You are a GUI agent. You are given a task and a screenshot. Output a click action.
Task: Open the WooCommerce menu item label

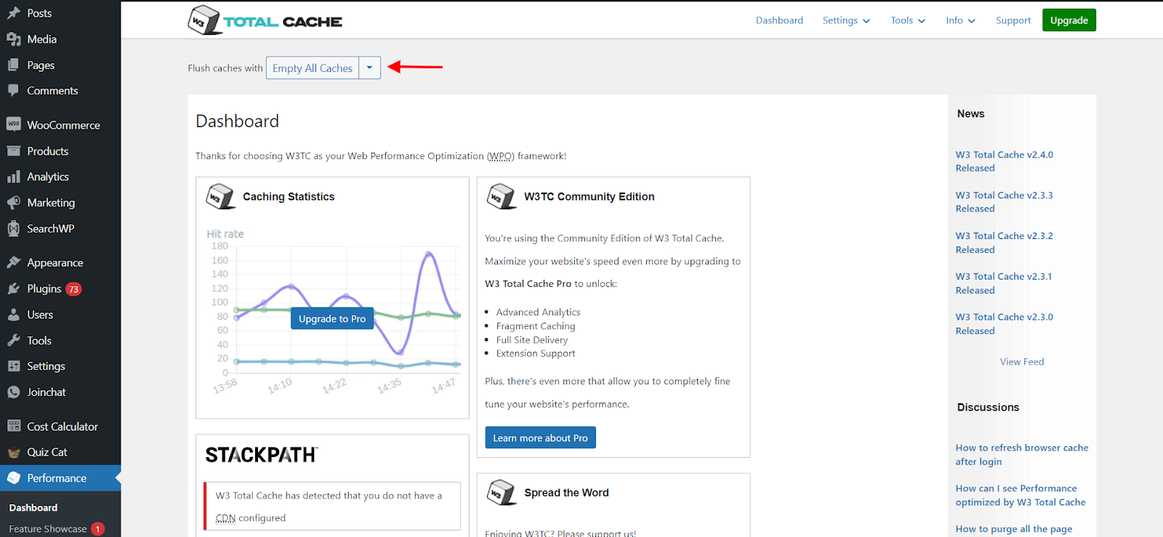(x=64, y=125)
